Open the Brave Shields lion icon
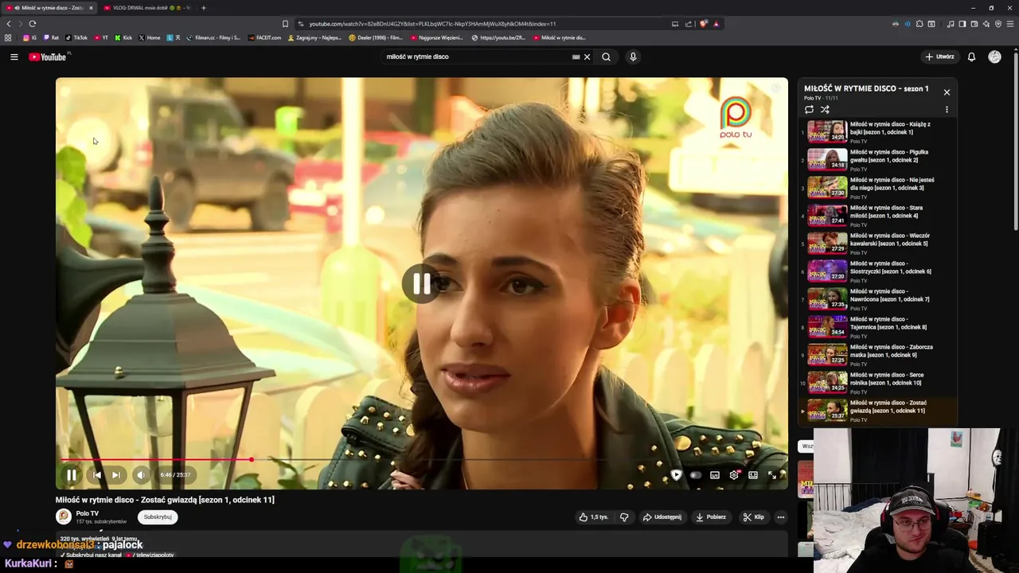Screen dimensions: 1019x573 (x=703, y=24)
